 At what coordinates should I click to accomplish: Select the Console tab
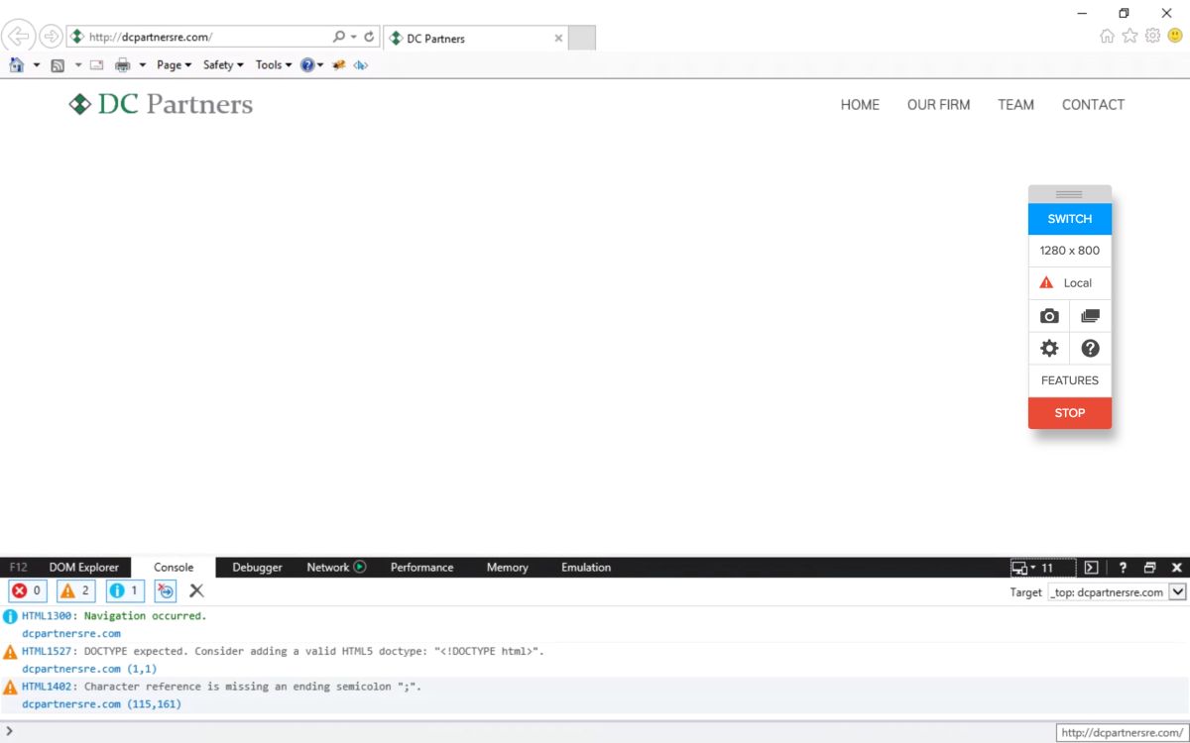pos(174,568)
